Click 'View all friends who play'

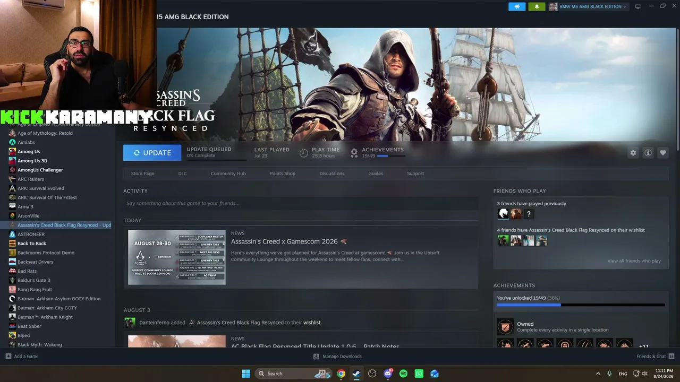tap(634, 261)
